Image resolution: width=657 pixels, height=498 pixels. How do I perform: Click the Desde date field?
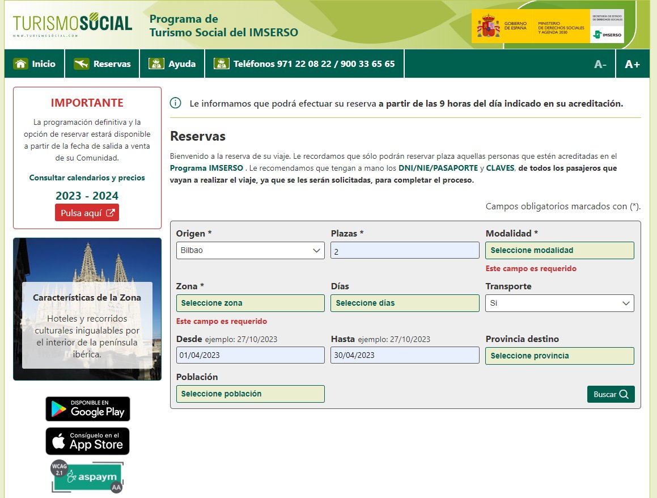[251, 355]
